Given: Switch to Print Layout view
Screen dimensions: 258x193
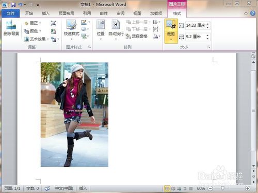Looking at the screenshot, I should (167, 188).
